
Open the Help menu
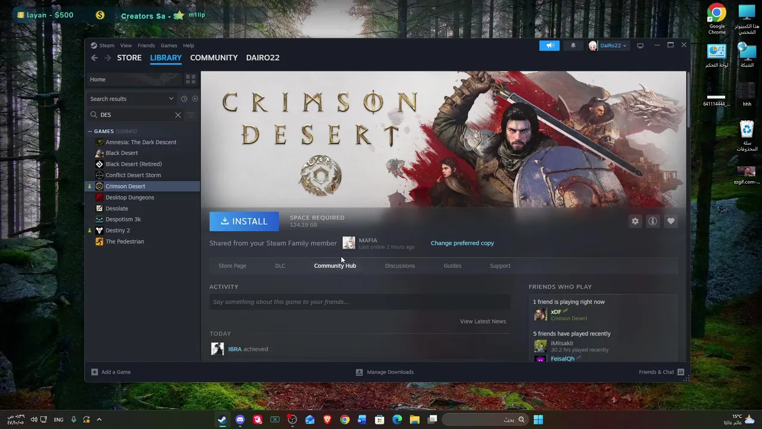coord(189,45)
